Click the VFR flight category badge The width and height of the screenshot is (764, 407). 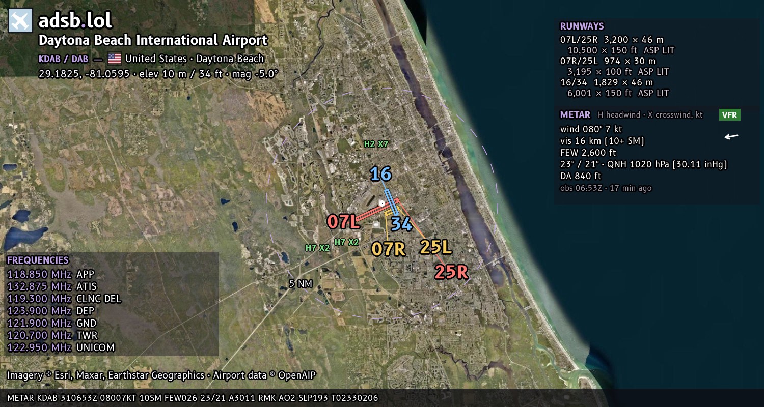729,115
